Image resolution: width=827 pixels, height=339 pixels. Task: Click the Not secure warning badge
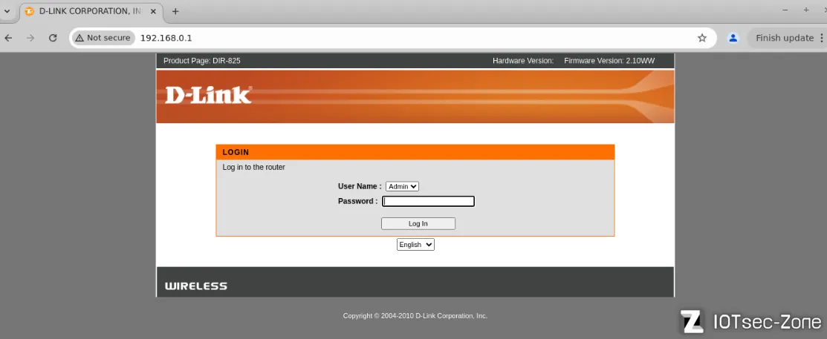point(103,38)
